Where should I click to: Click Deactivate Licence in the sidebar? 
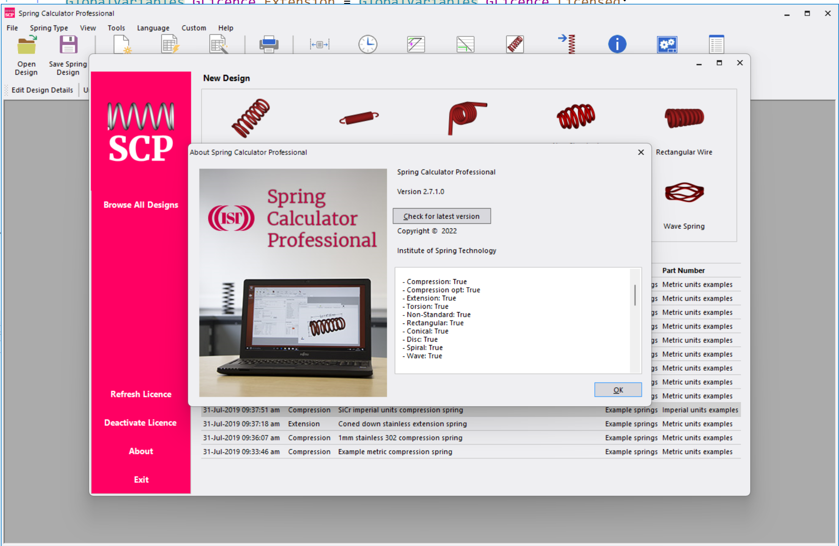(x=140, y=423)
